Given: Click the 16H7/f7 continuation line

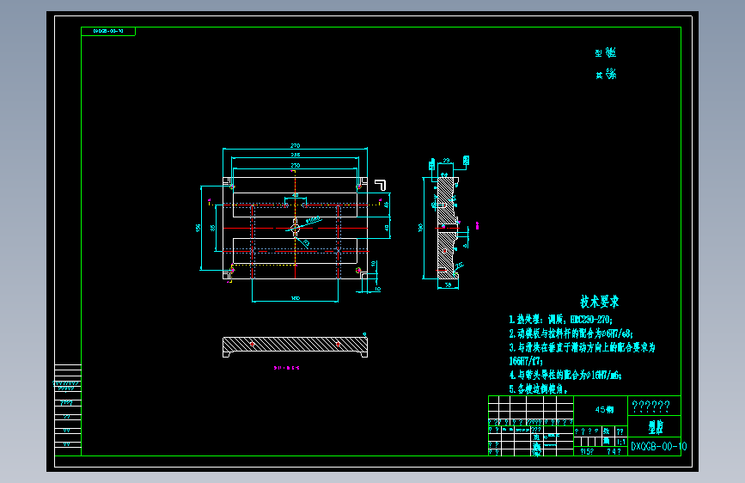Looking at the screenshot, I should tap(526, 361).
